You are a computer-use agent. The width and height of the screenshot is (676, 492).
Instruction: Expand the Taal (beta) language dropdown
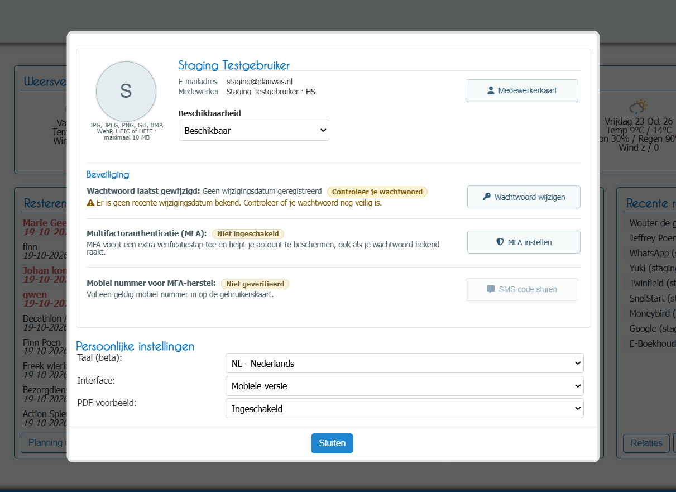click(405, 363)
